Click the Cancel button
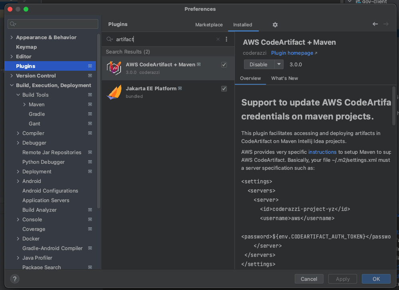This screenshot has width=399, height=290. [309, 279]
